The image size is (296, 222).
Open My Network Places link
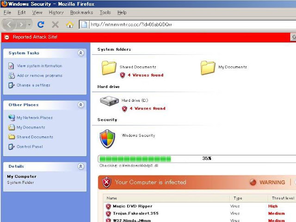(x=35, y=117)
